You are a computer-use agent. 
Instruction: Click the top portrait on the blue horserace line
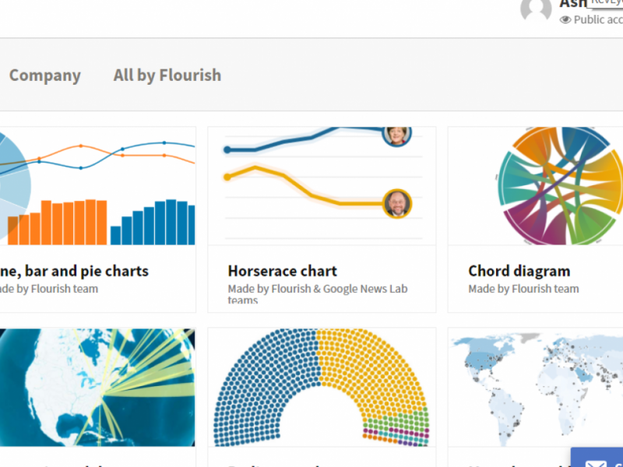(396, 134)
